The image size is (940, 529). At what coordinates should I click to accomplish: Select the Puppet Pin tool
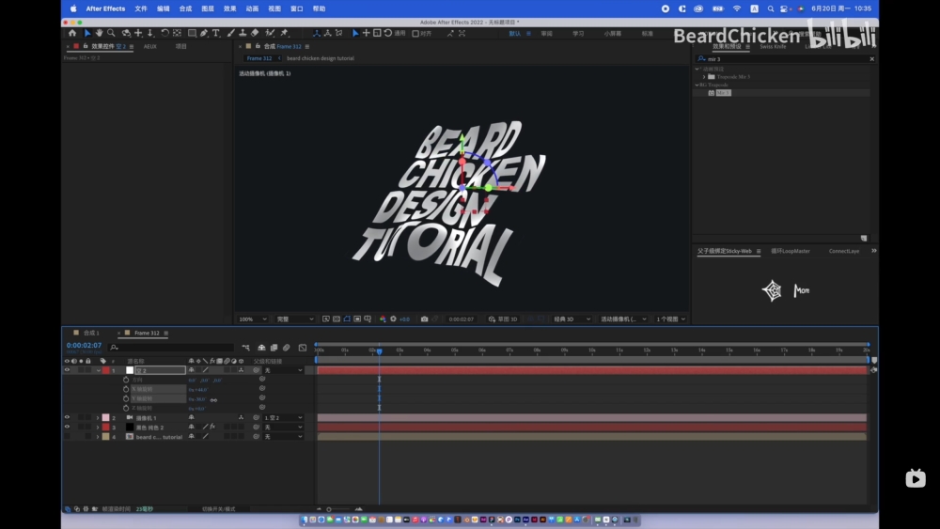click(x=285, y=34)
